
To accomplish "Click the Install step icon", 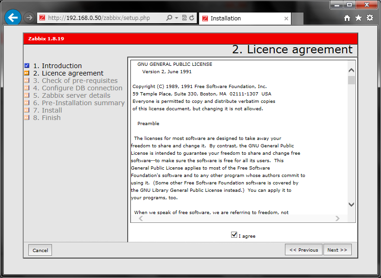I will coord(27,110).
